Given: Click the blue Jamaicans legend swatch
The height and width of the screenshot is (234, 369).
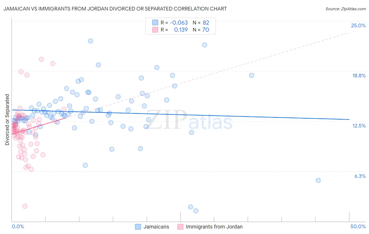Looking at the screenshot, I should click(138, 227).
